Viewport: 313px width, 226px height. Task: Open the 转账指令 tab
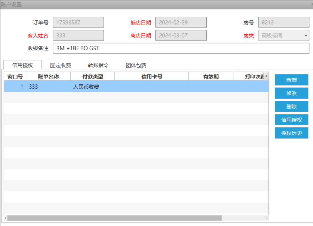pos(98,65)
